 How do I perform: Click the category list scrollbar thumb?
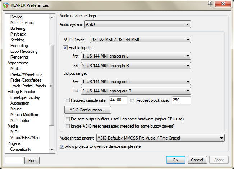pyautogui.click(x=52, y=85)
